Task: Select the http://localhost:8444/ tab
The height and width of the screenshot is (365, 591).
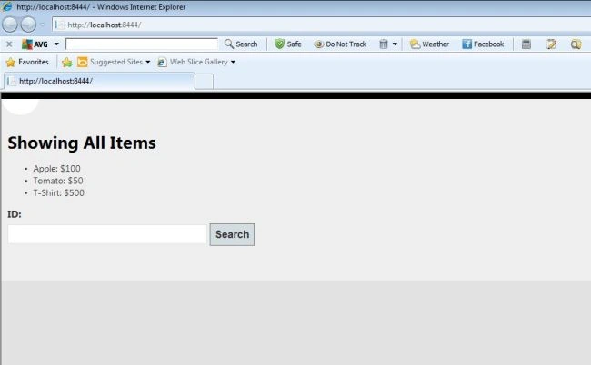Action: click(99, 82)
